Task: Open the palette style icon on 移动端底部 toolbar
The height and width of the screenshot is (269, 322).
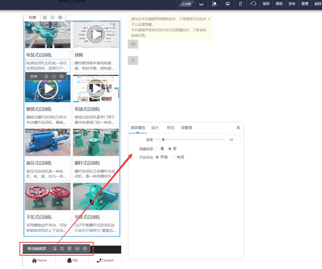Action: tap(69, 249)
